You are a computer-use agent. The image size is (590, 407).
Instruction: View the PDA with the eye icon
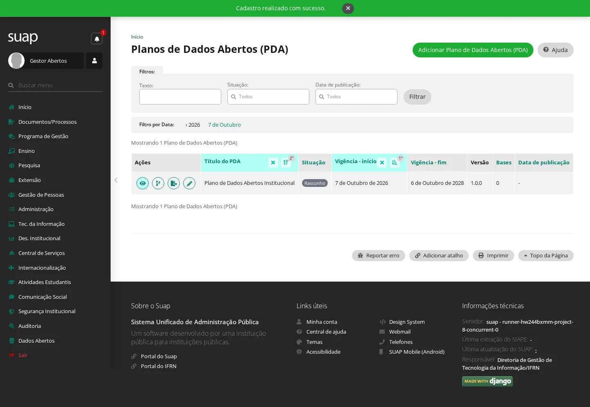[143, 183]
